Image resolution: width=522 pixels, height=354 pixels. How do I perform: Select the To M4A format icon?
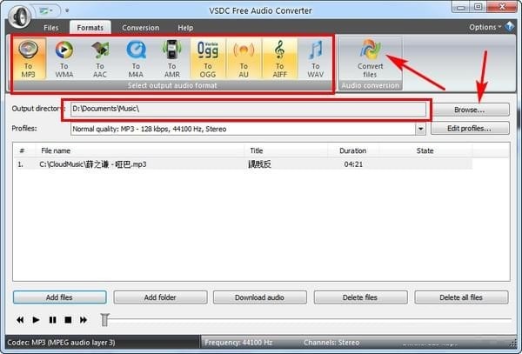point(136,58)
